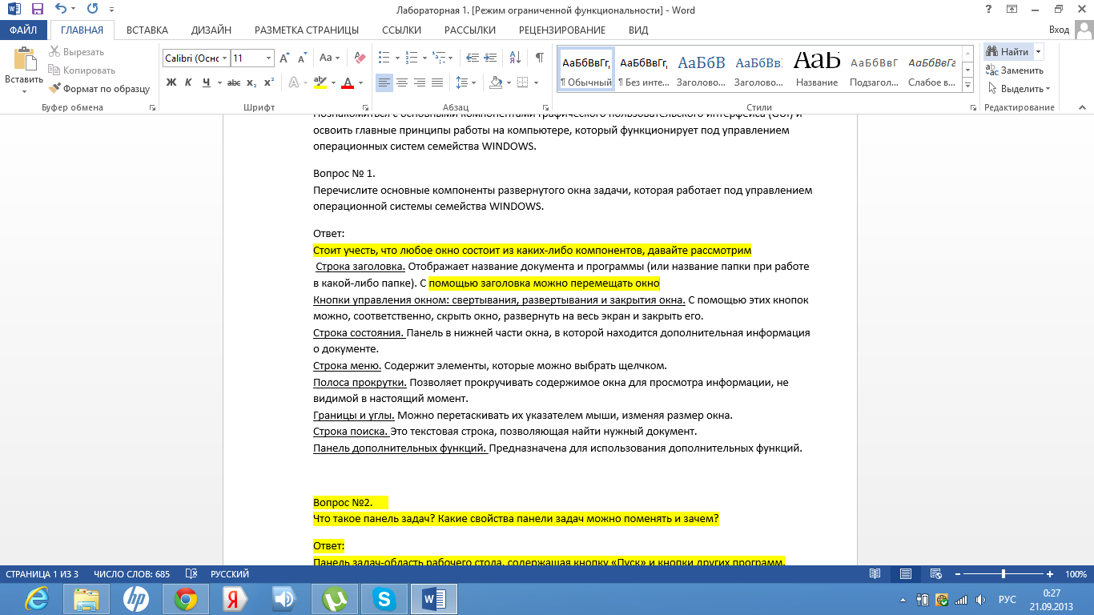
Task: Move the zoom slider handle
Action: 1004,574
